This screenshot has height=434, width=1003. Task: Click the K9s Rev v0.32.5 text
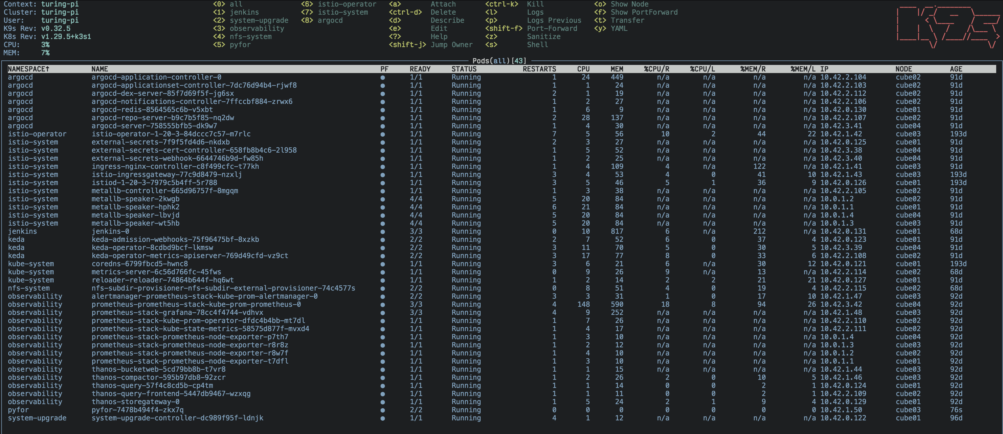click(37, 29)
